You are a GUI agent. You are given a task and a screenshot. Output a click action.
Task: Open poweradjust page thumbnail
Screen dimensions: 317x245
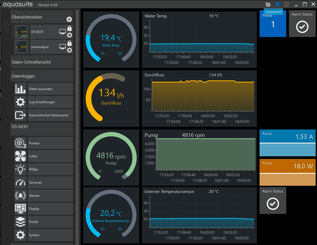pyautogui.click(x=21, y=47)
